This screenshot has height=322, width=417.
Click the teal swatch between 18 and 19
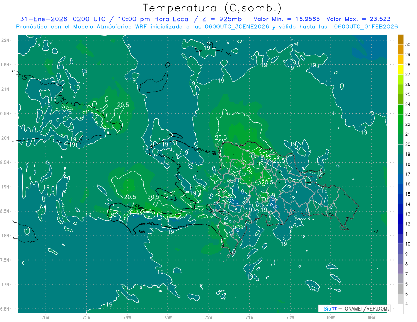(401, 159)
